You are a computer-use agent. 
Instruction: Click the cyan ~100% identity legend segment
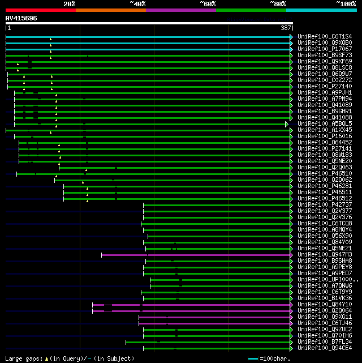321,10
